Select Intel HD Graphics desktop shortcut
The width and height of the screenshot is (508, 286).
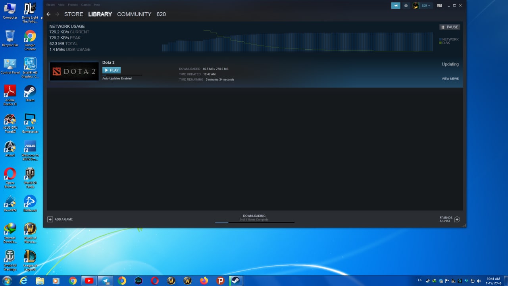coord(30,68)
